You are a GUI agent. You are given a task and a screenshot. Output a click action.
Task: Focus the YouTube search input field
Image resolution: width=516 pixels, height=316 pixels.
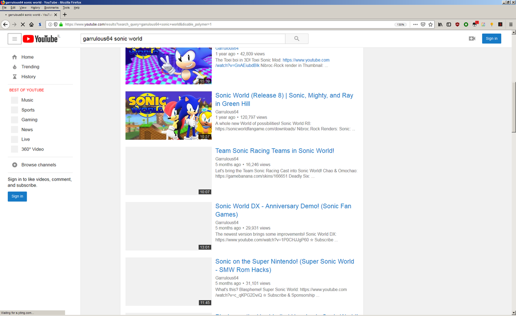pos(183,39)
